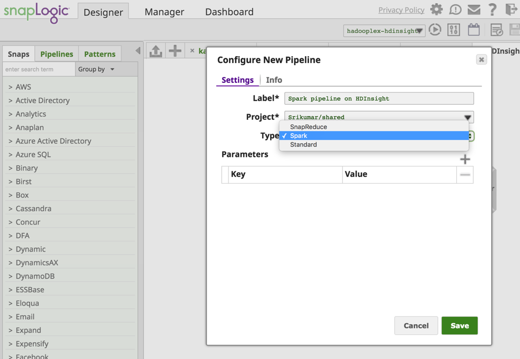Expand the Azure SQL category

(x=70, y=155)
